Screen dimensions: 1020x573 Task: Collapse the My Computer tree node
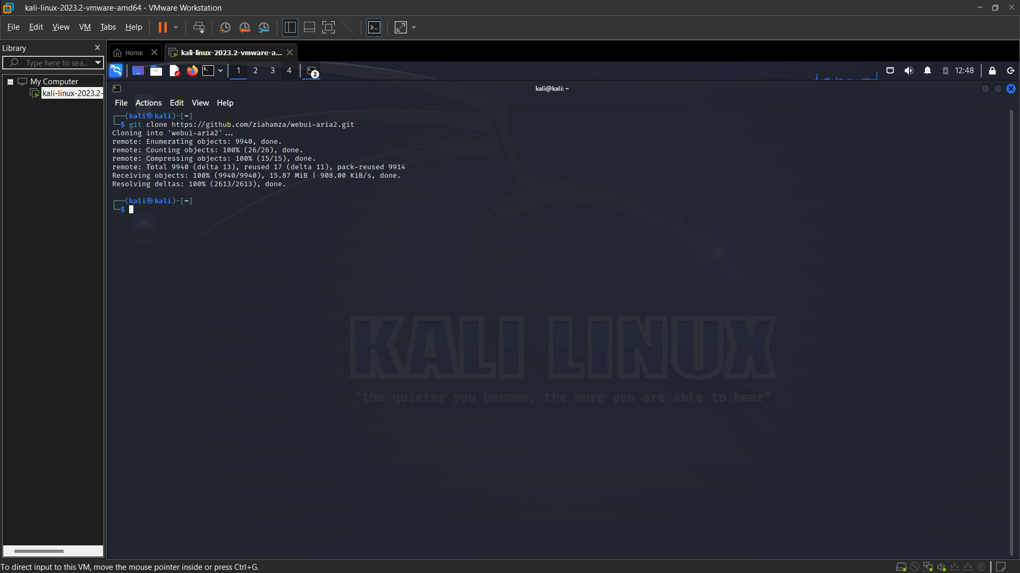pos(10,82)
